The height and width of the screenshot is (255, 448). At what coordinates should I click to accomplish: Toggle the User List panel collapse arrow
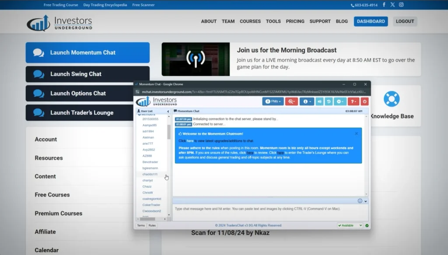click(x=168, y=110)
